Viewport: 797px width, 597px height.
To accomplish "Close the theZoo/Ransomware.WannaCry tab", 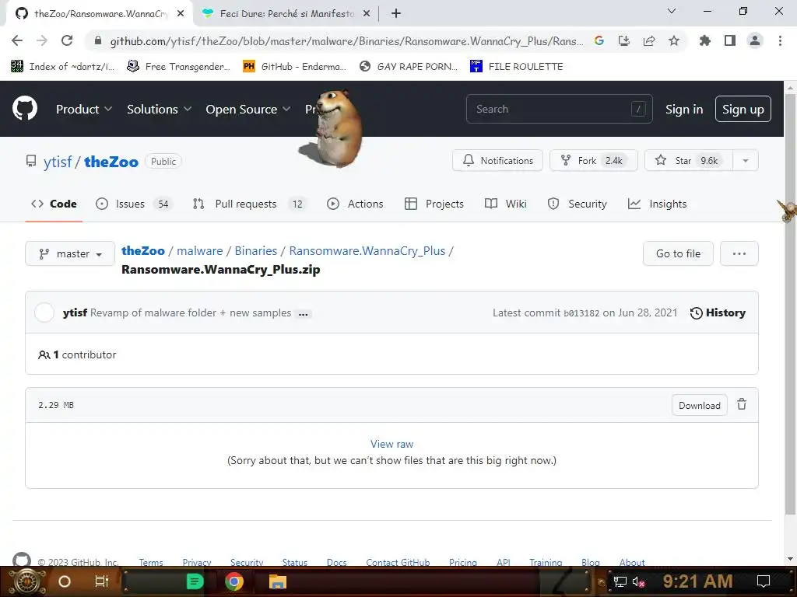I will coord(181,14).
